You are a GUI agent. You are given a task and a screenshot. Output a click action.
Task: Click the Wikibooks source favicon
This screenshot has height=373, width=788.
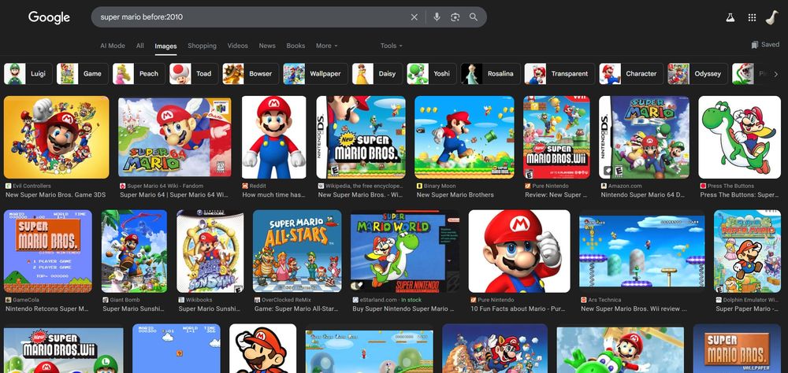[181, 300]
